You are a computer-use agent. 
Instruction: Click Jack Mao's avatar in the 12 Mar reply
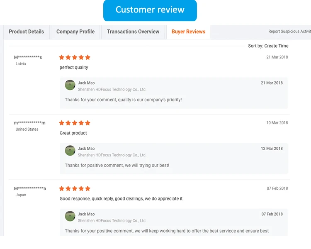70,151
